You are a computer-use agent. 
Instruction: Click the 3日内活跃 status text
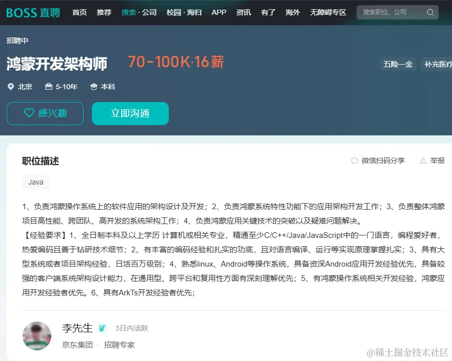click(x=132, y=328)
